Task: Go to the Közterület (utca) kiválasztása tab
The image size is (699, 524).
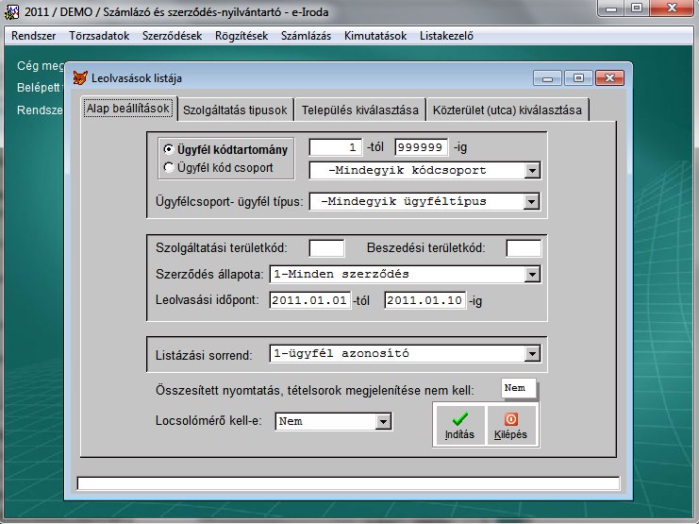Action: (508, 110)
